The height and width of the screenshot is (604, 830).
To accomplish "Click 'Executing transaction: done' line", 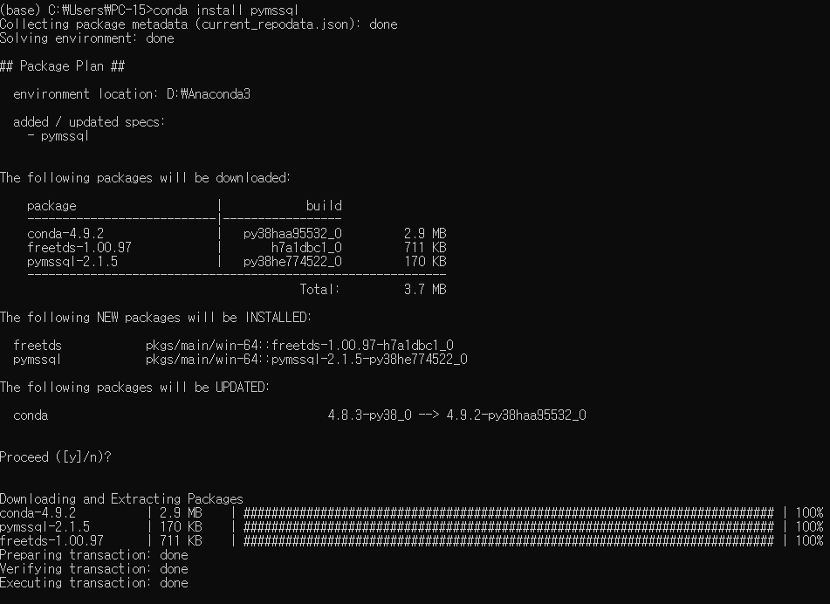I will tap(93, 583).
